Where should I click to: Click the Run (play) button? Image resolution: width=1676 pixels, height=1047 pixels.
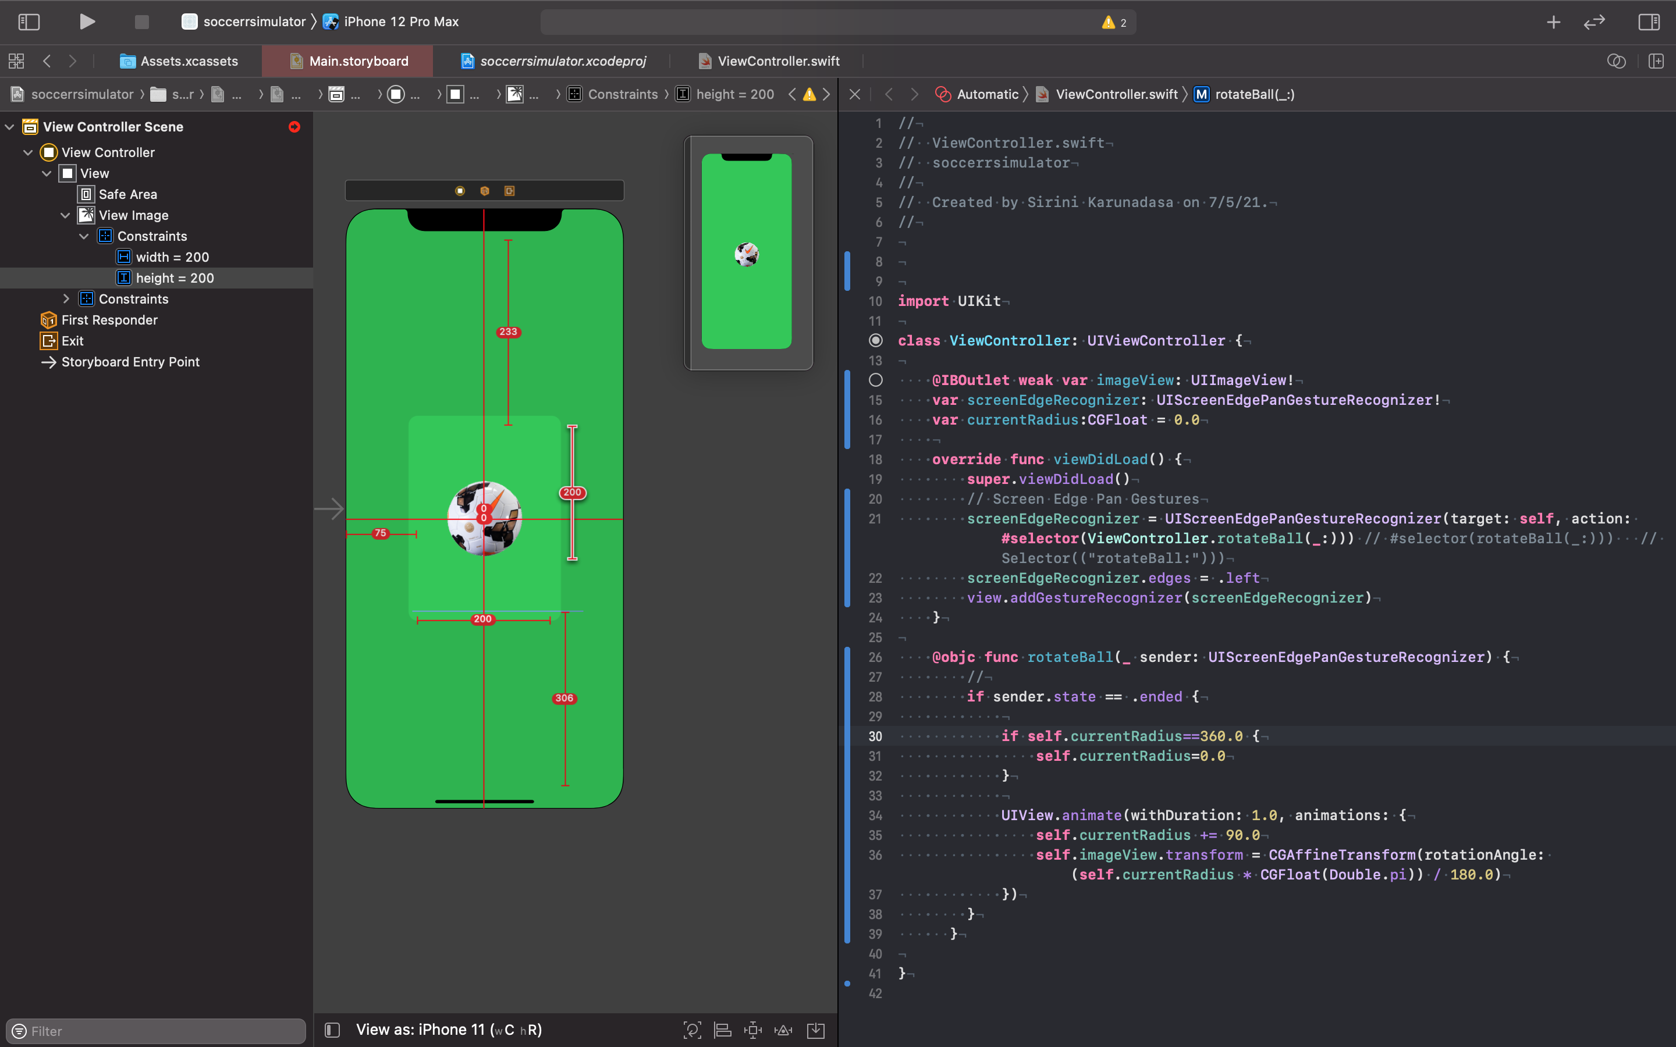coord(87,22)
